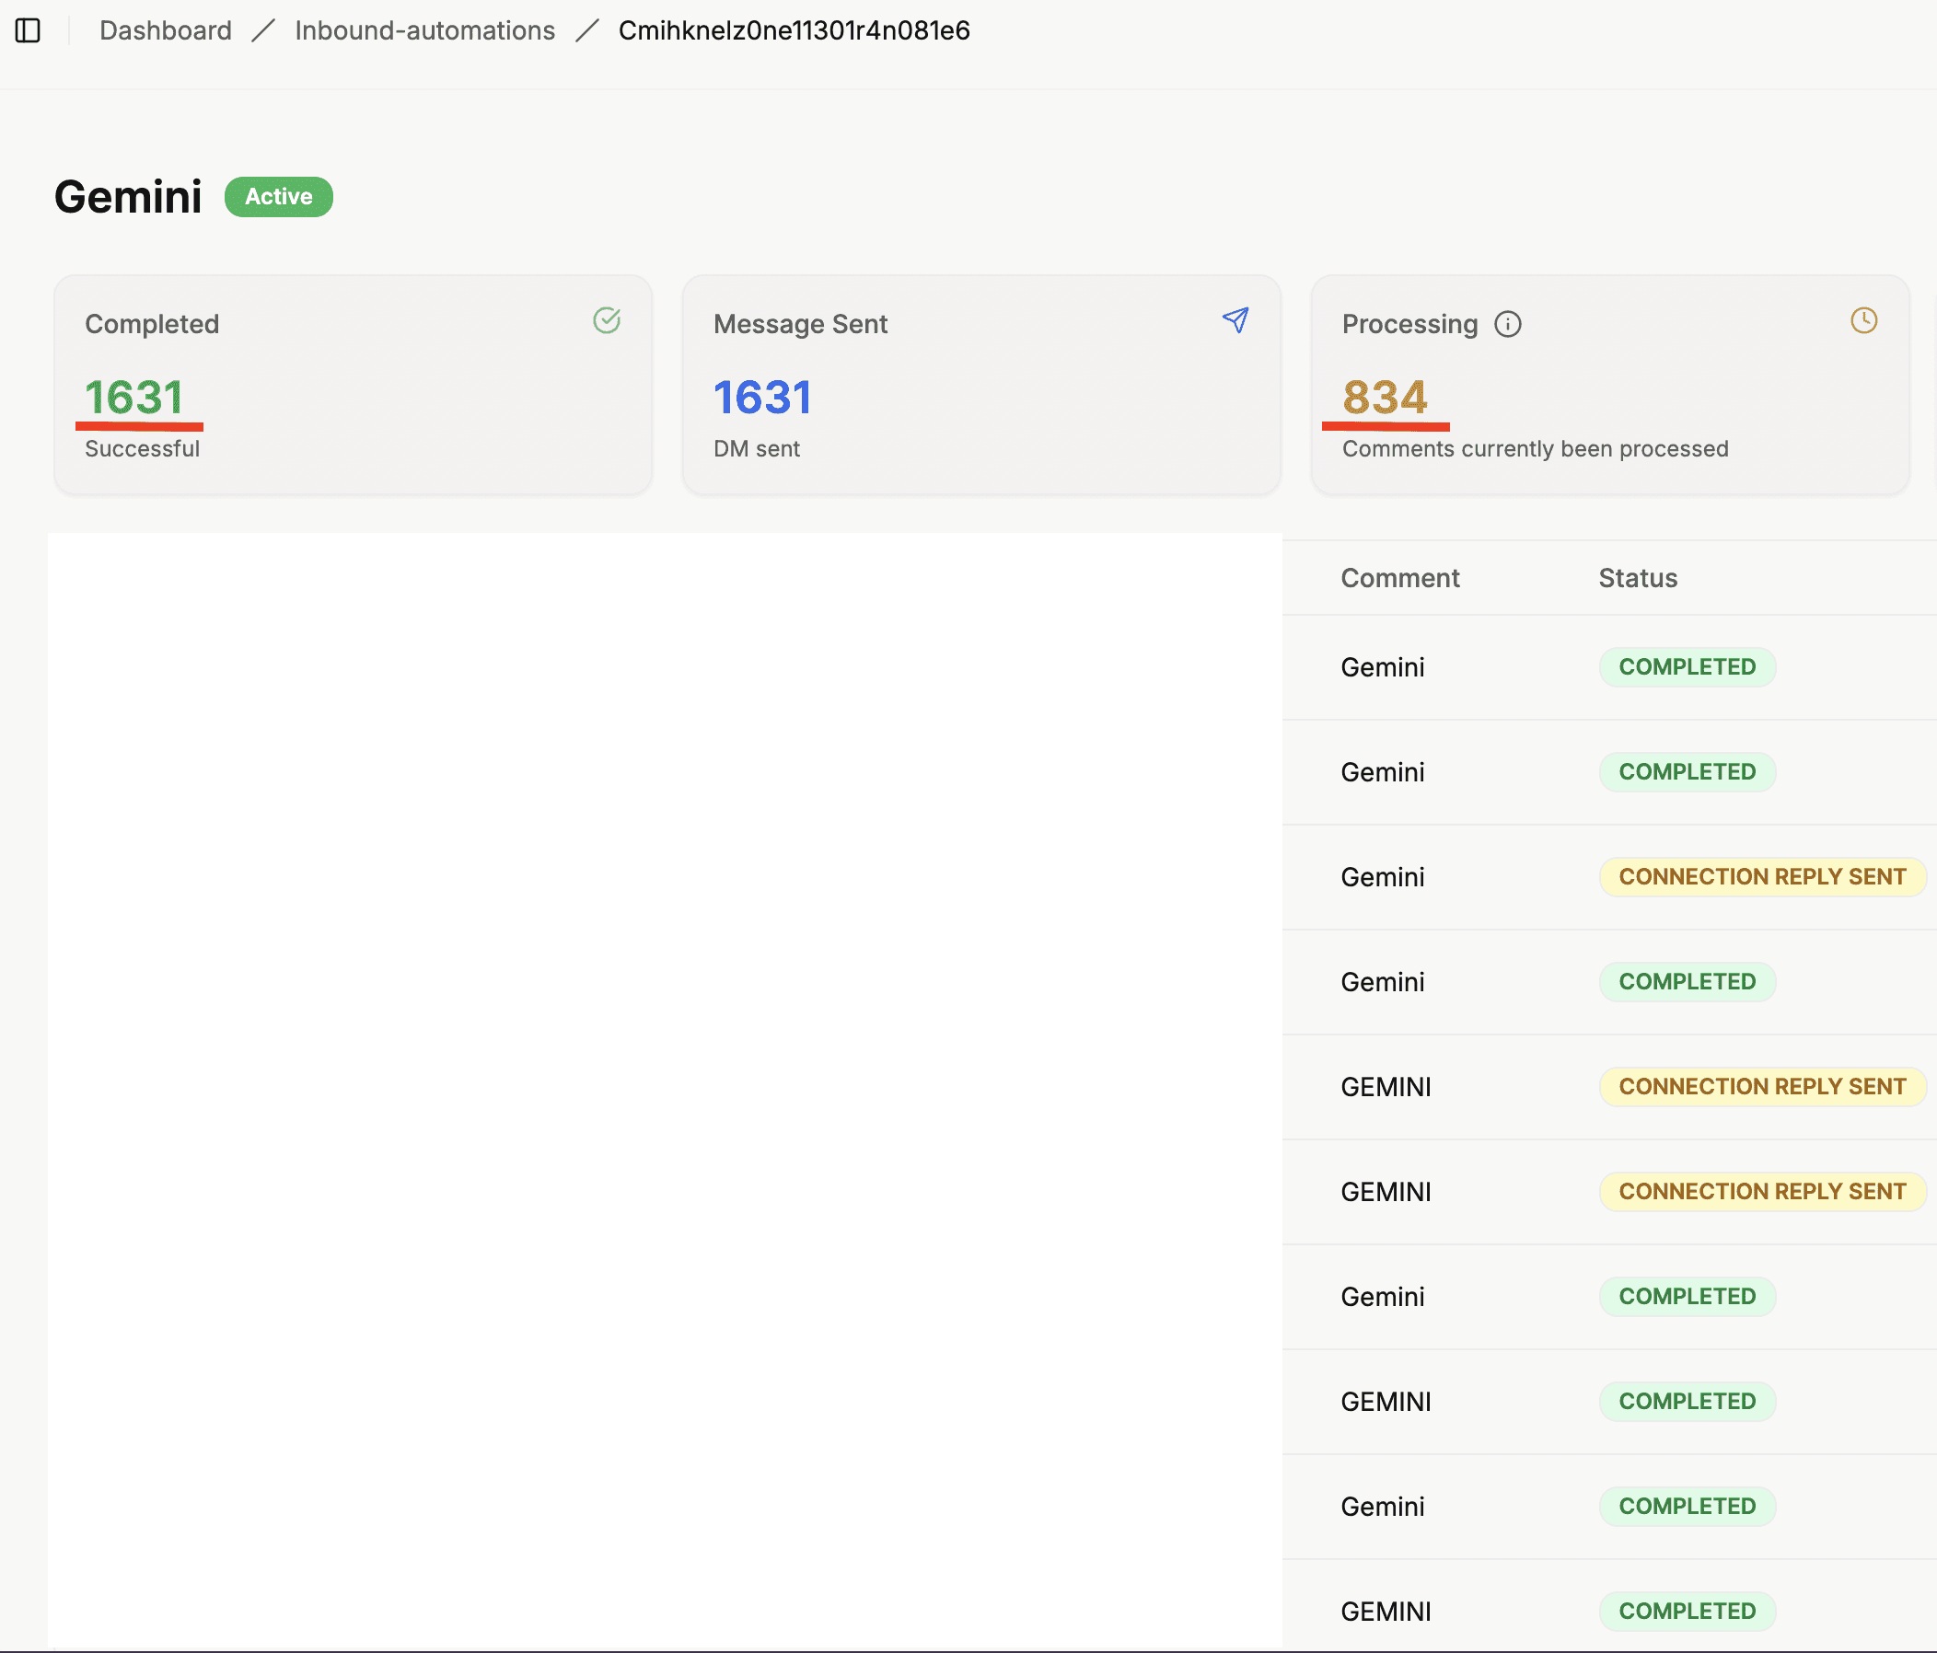This screenshot has height=1653, width=1937.
Task: Click the green Active status badge
Action: click(x=279, y=197)
